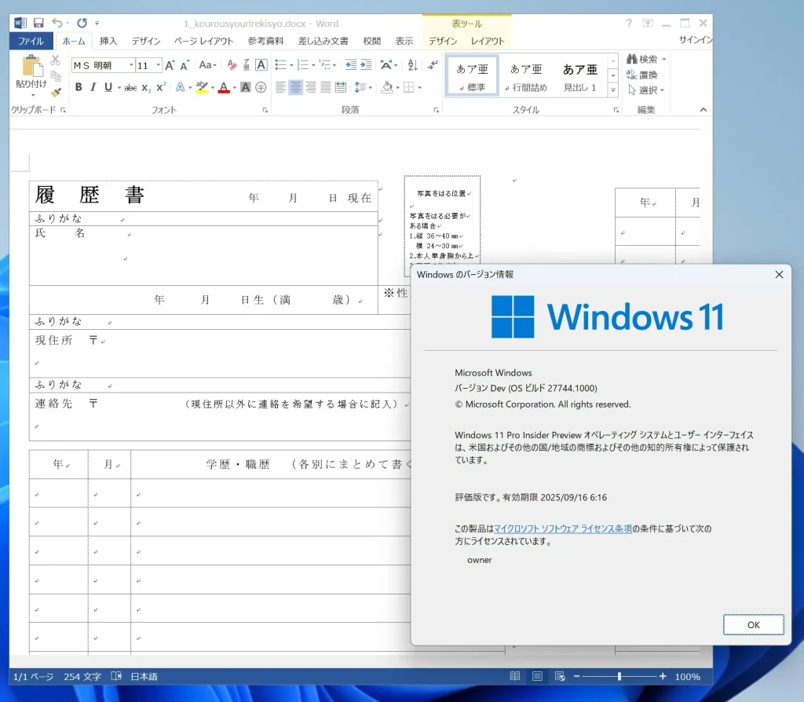Click the Cut scissors icon

click(56, 60)
